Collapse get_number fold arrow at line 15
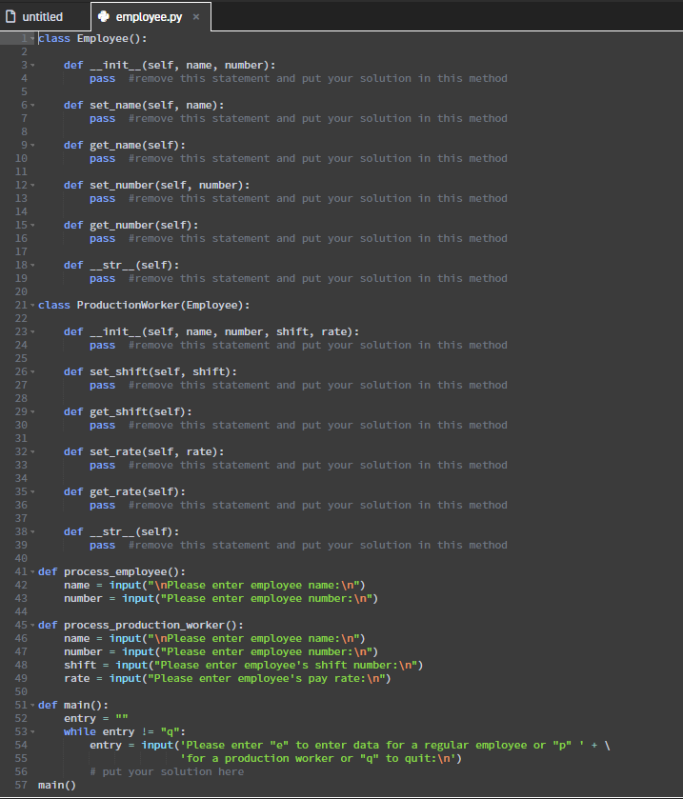This screenshot has width=683, height=799. click(32, 226)
